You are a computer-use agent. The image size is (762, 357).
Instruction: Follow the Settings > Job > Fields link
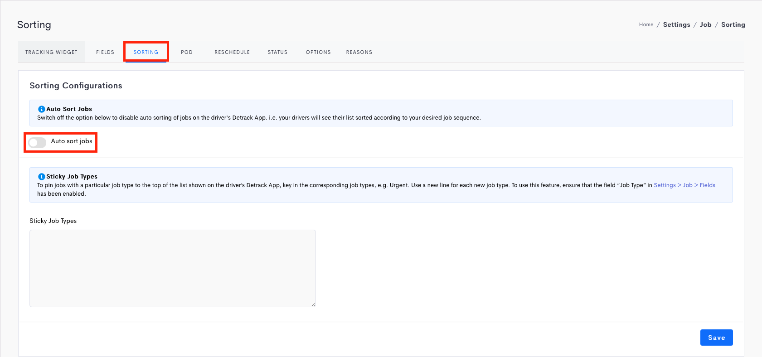684,185
